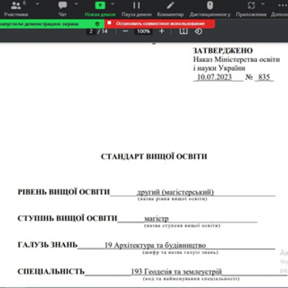Zoom out the PDF with minus button
Viewport: 288px width, 288px height.
[x=125, y=31]
